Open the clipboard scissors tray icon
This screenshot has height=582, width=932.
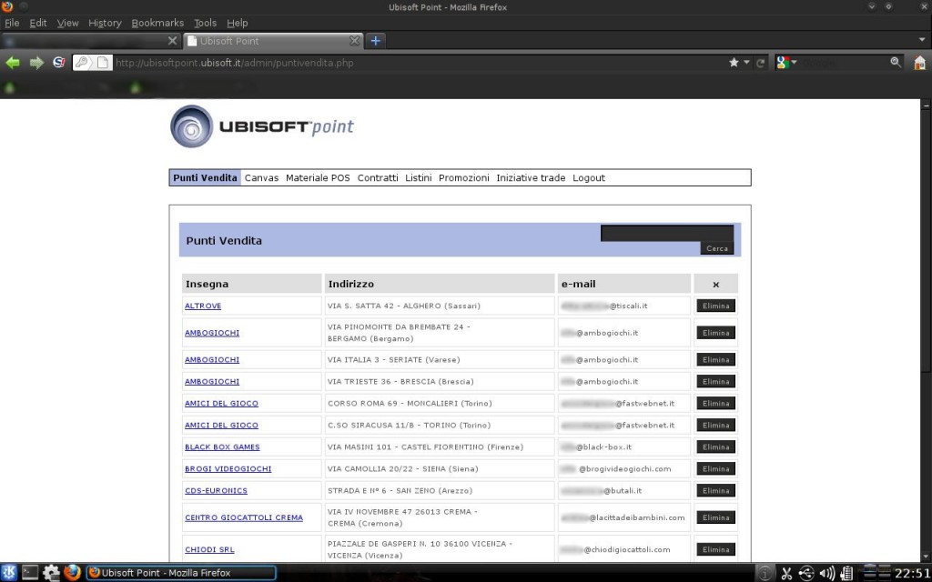point(786,573)
